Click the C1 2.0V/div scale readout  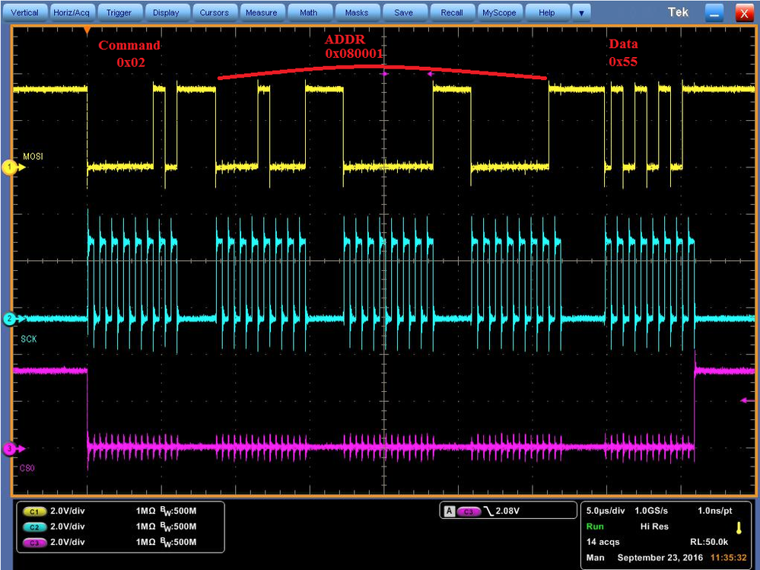(x=68, y=511)
